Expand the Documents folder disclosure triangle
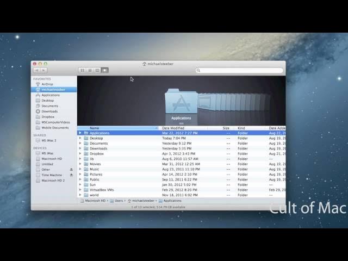Screen dimensions: 348x261 point(80,144)
